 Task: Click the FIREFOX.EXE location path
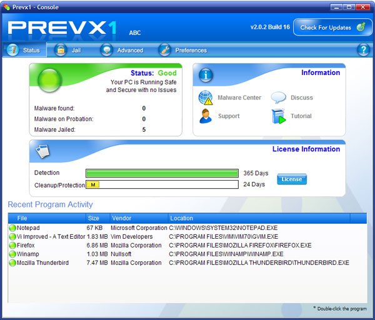240,246
